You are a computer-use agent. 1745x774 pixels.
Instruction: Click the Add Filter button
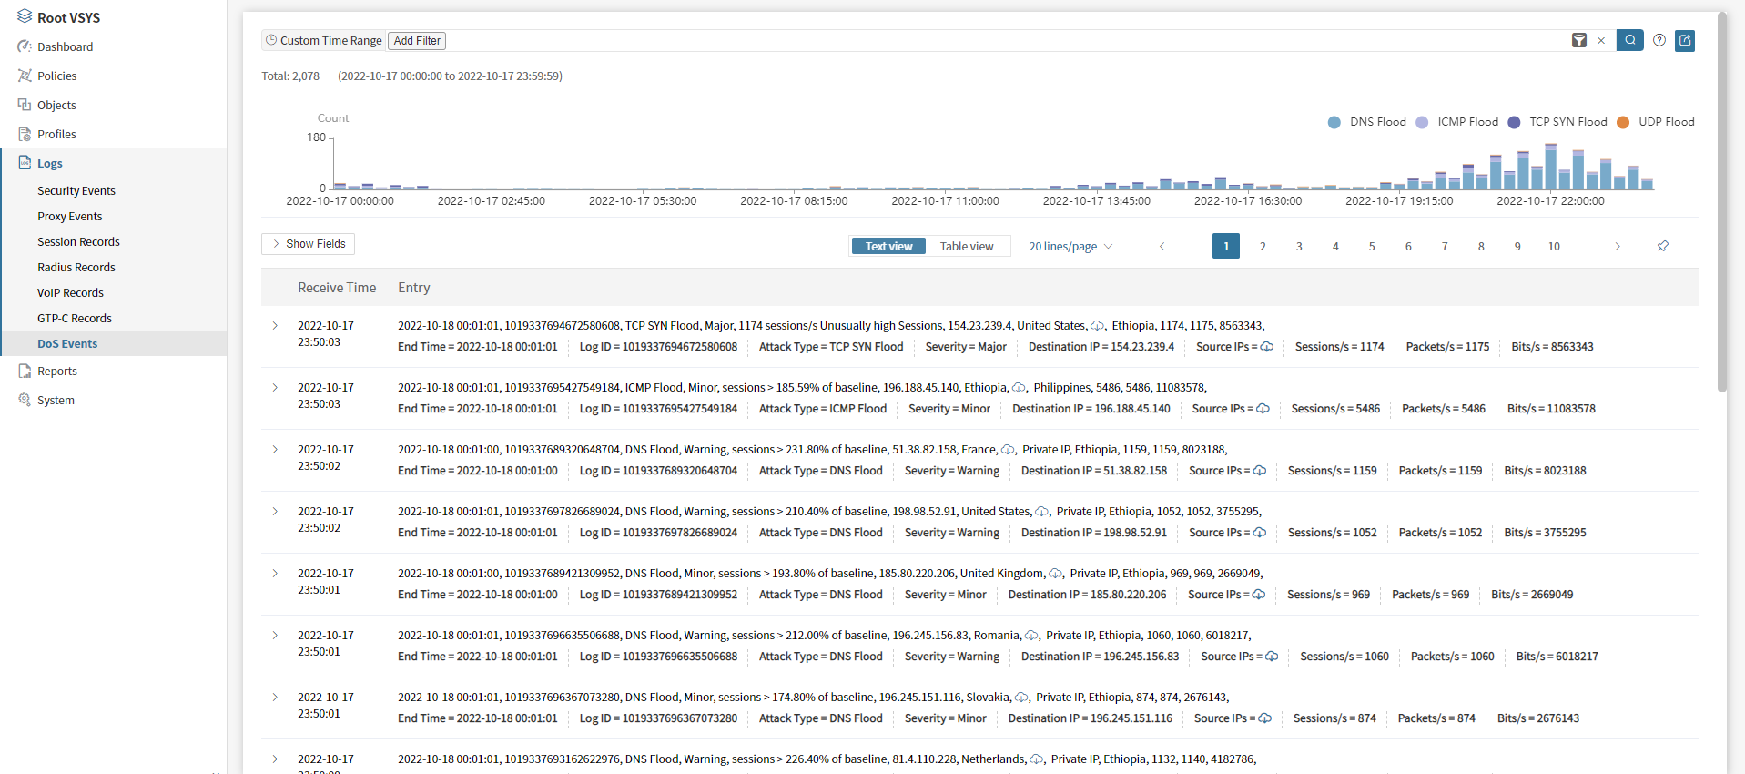tap(417, 41)
